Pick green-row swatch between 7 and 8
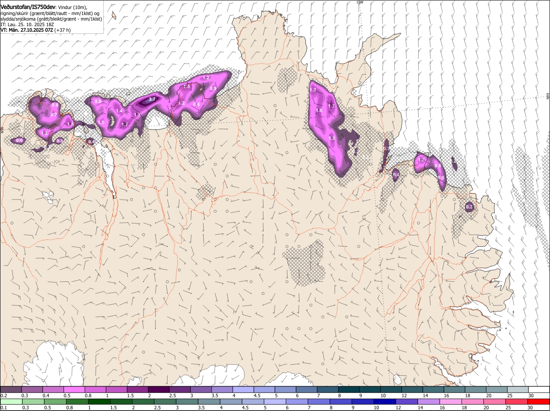Viewport: 550px width, 411px height. click(x=319, y=402)
